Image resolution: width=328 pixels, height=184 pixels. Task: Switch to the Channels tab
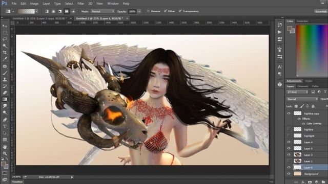point(302,86)
